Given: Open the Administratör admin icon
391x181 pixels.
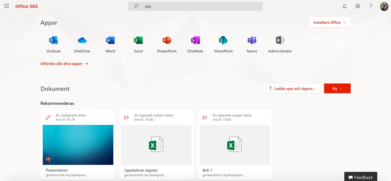Looking at the screenshot, I should click(x=280, y=40).
